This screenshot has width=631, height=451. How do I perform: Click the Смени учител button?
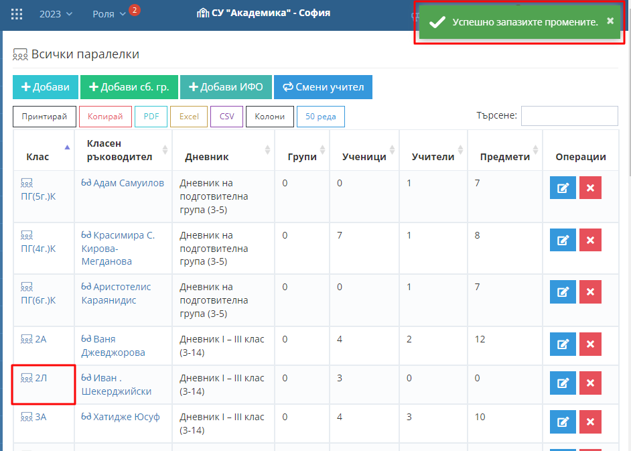[x=323, y=87]
